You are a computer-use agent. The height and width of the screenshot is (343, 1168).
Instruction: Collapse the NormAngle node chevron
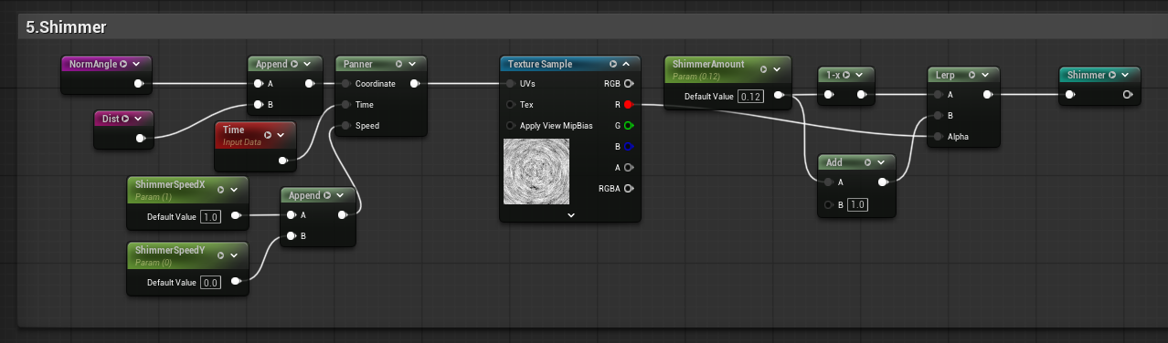(137, 64)
